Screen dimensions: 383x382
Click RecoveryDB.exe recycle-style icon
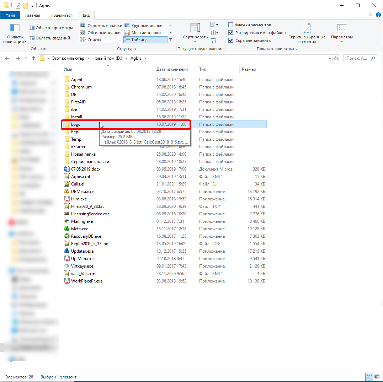tap(67, 236)
